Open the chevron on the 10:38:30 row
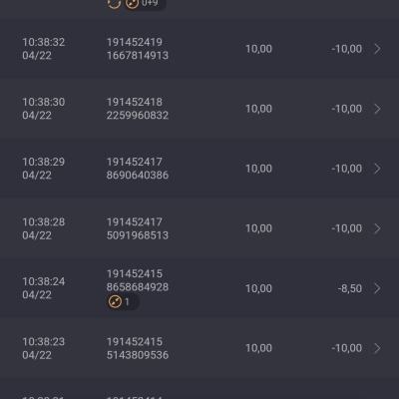Image resolution: width=399 pixels, height=399 pixels. (377, 109)
